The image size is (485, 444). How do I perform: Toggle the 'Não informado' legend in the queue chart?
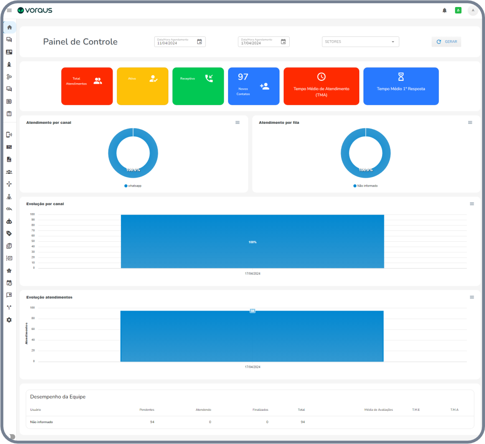pyautogui.click(x=365, y=186)
